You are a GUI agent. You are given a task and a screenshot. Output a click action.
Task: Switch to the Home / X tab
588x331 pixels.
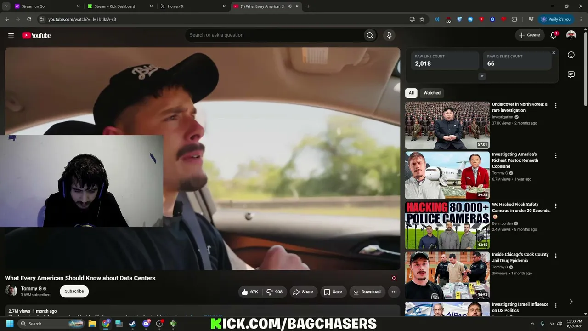tap(193, 6)
